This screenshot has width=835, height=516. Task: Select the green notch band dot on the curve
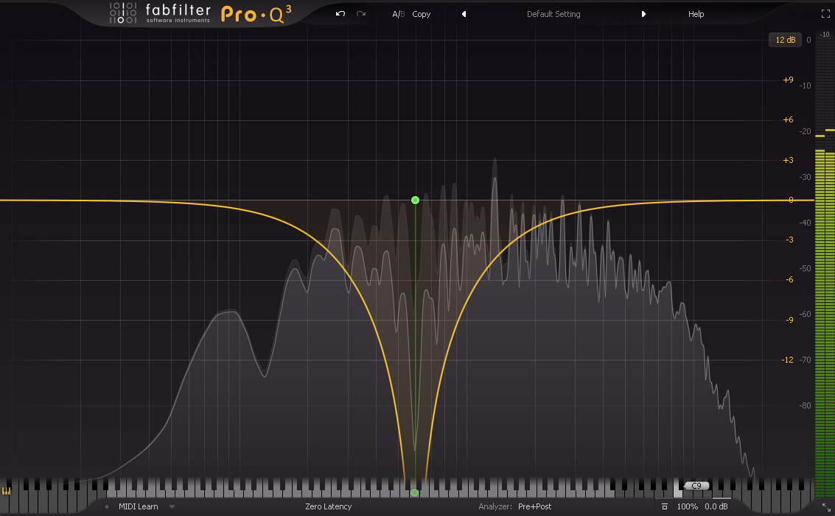(x=416, y=201)
